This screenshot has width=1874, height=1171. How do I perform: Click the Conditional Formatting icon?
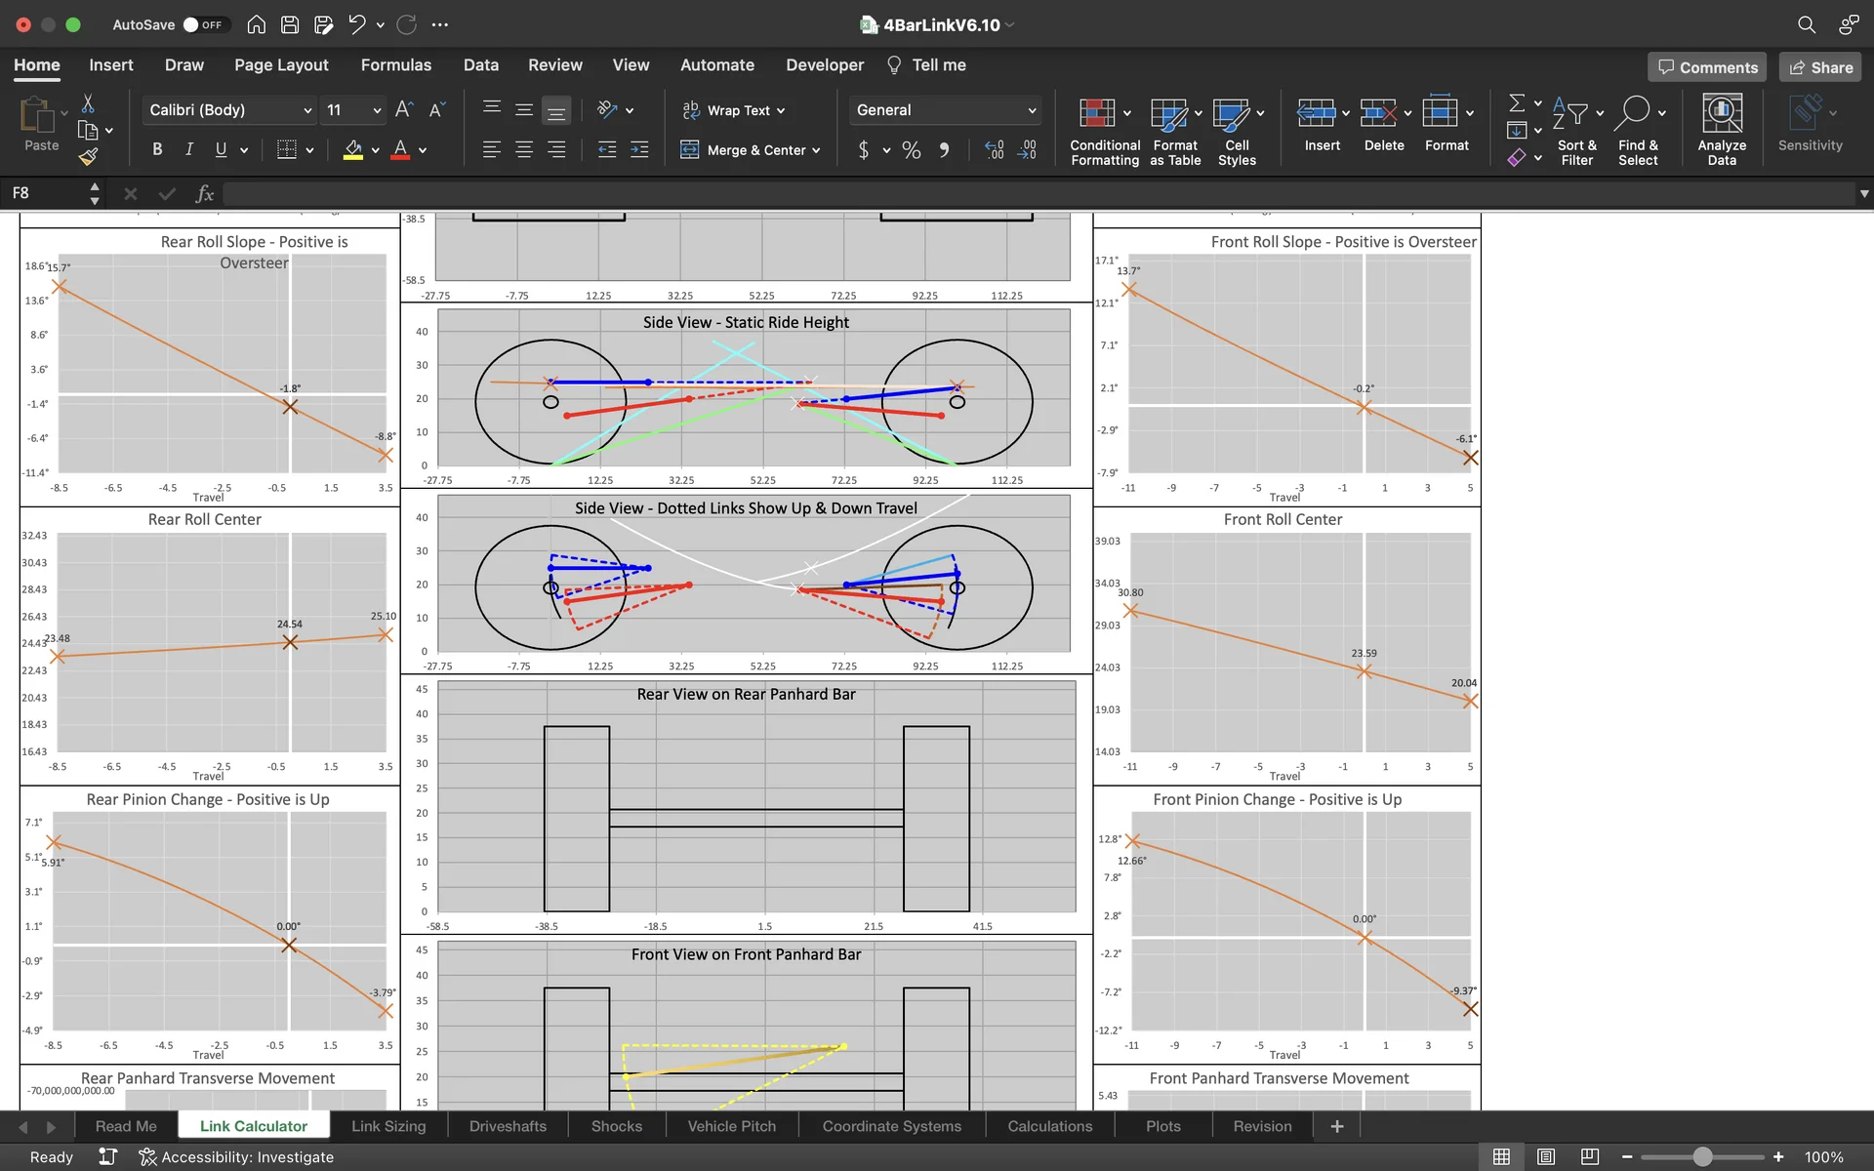(x=1096, y=114)
